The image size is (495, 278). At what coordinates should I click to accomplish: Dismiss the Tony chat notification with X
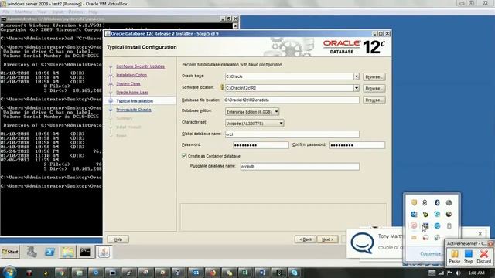480,233
